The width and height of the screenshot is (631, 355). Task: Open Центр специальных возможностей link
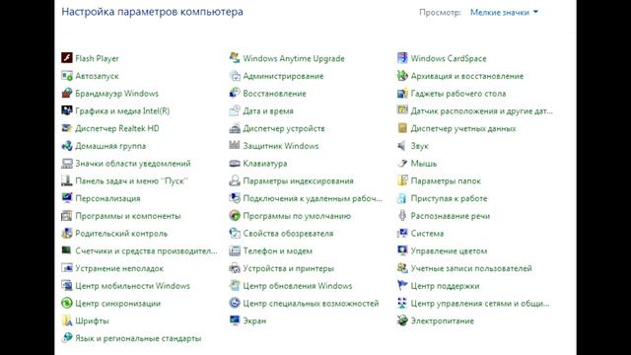tap(312, 304)
